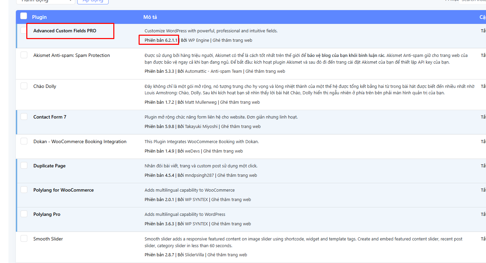Tick the Chào Dolly plugin checkbox
The width and height of the screenshot is (486, 263).
(x=24, y=86)
